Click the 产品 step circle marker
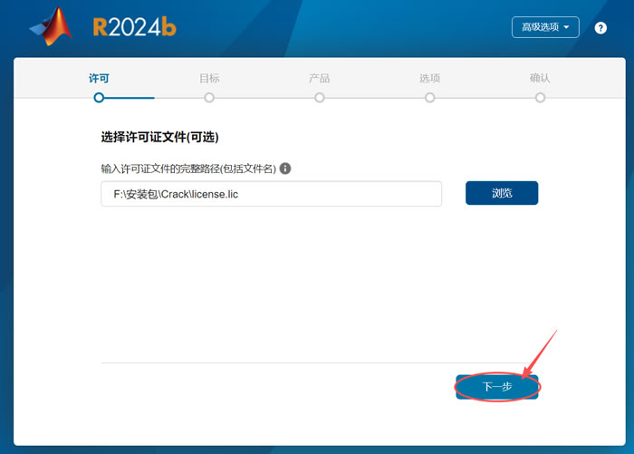The image size is (634, 454). click(320, 97)
